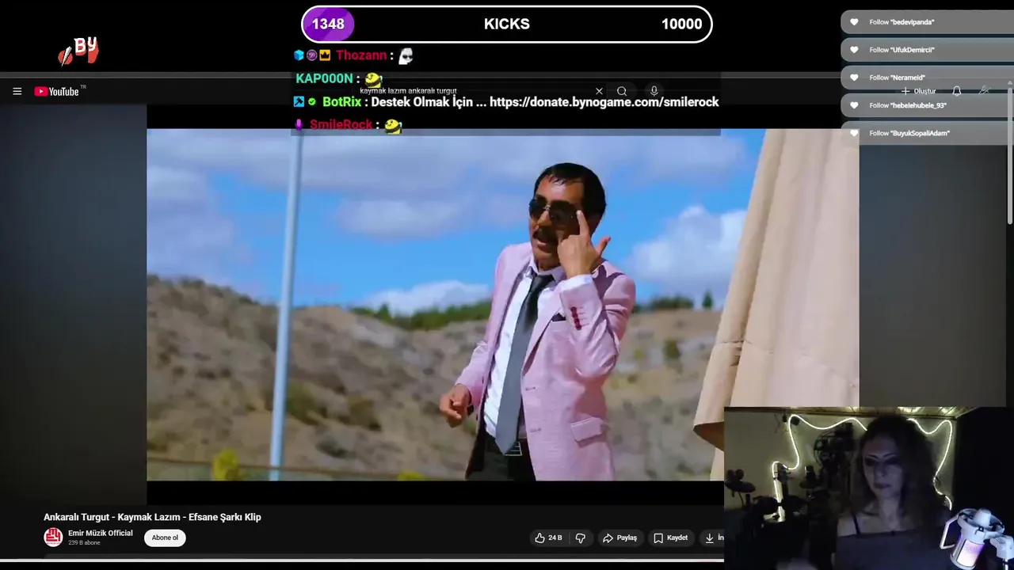The width and height of the screenshot is (1014, 570).
Task: Open the YouTube hamburger guide menu
Action: (x=17, y=91)
